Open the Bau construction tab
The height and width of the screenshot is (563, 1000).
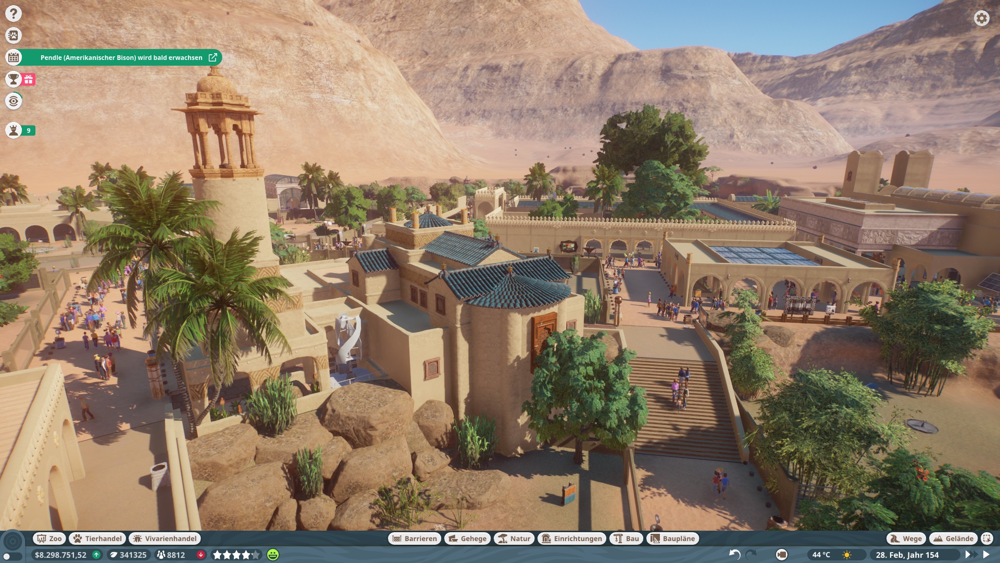626,538
